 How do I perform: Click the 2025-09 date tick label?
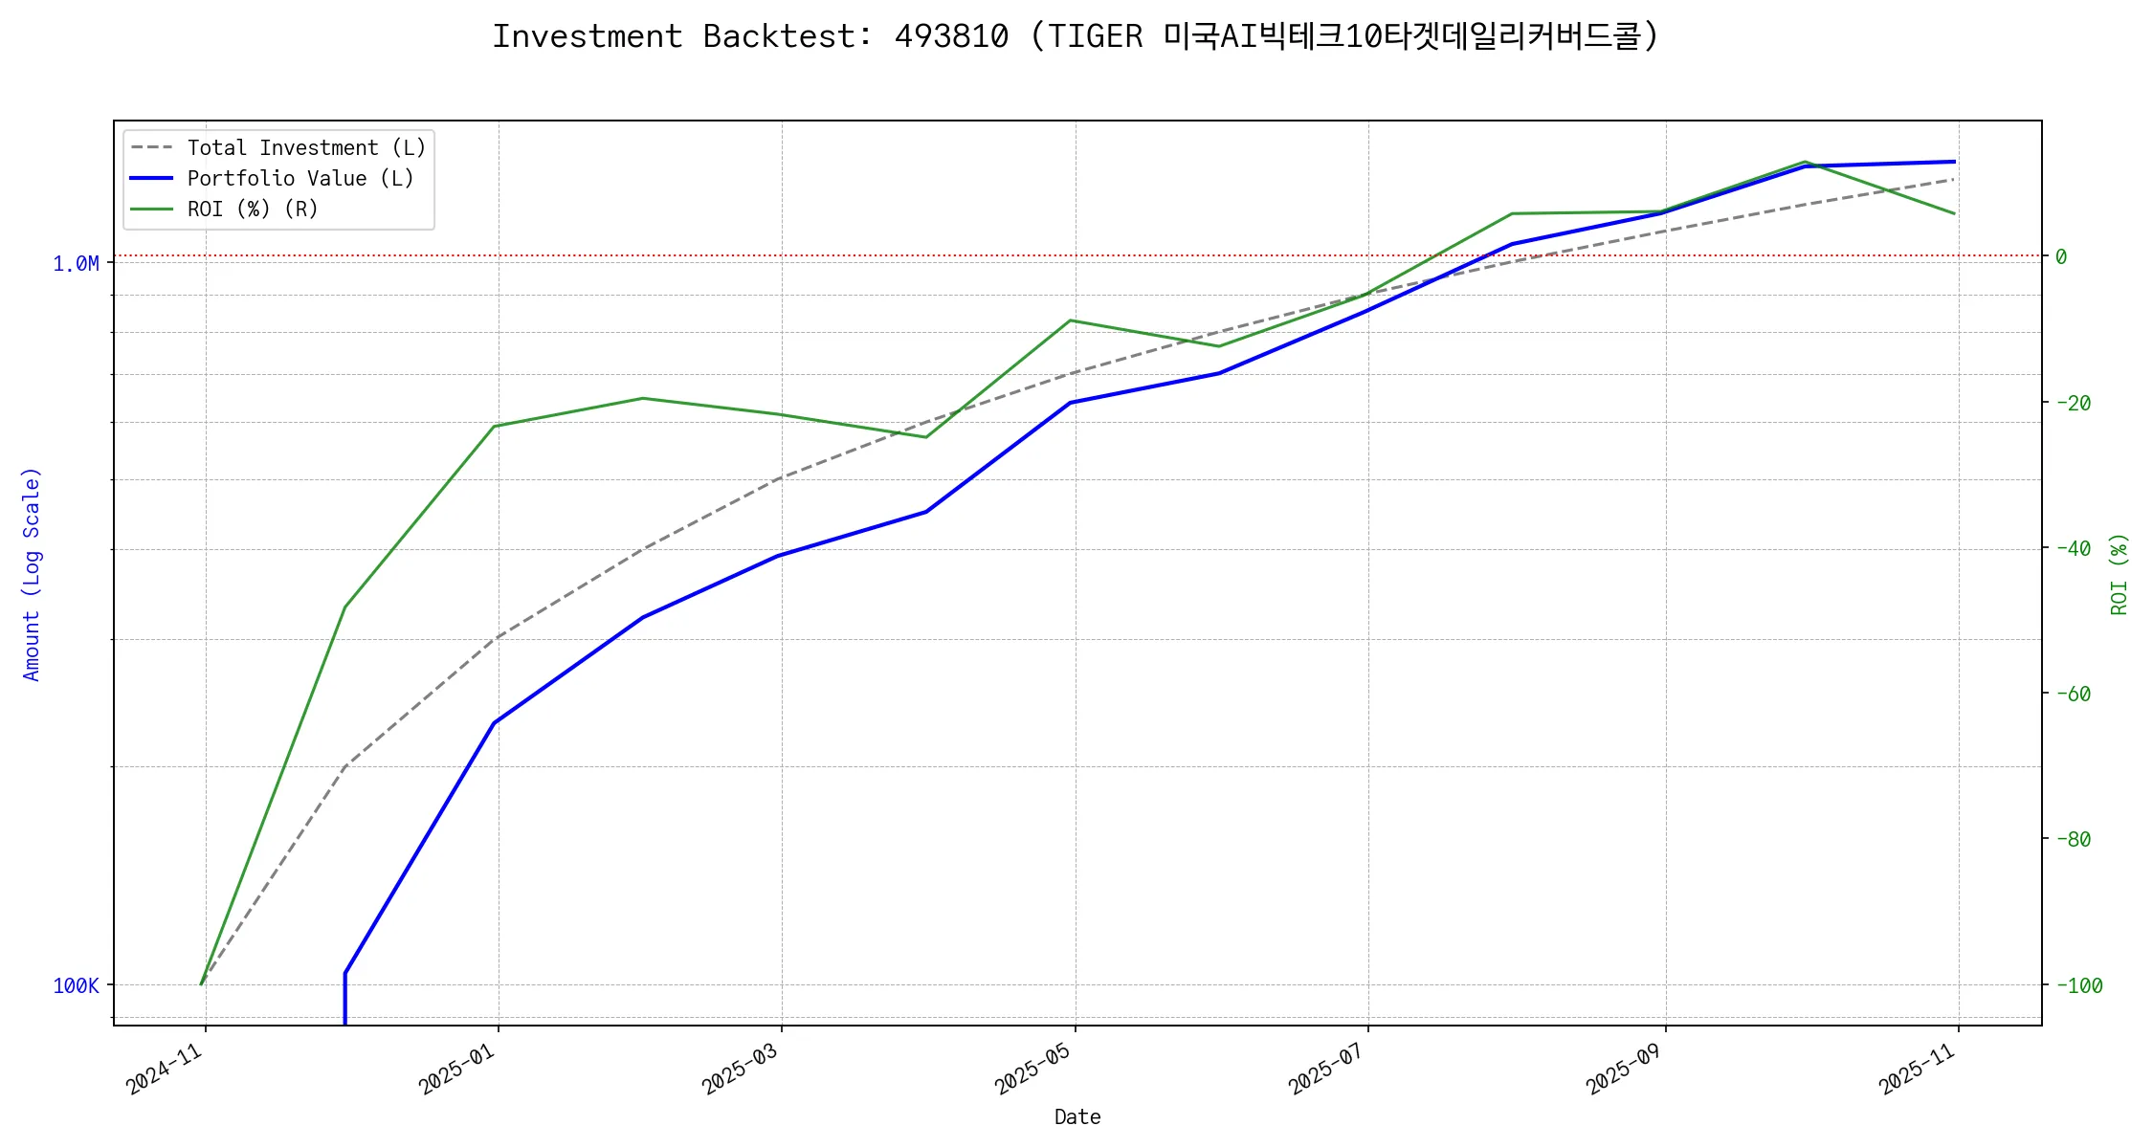[x=1624, y=1070]
